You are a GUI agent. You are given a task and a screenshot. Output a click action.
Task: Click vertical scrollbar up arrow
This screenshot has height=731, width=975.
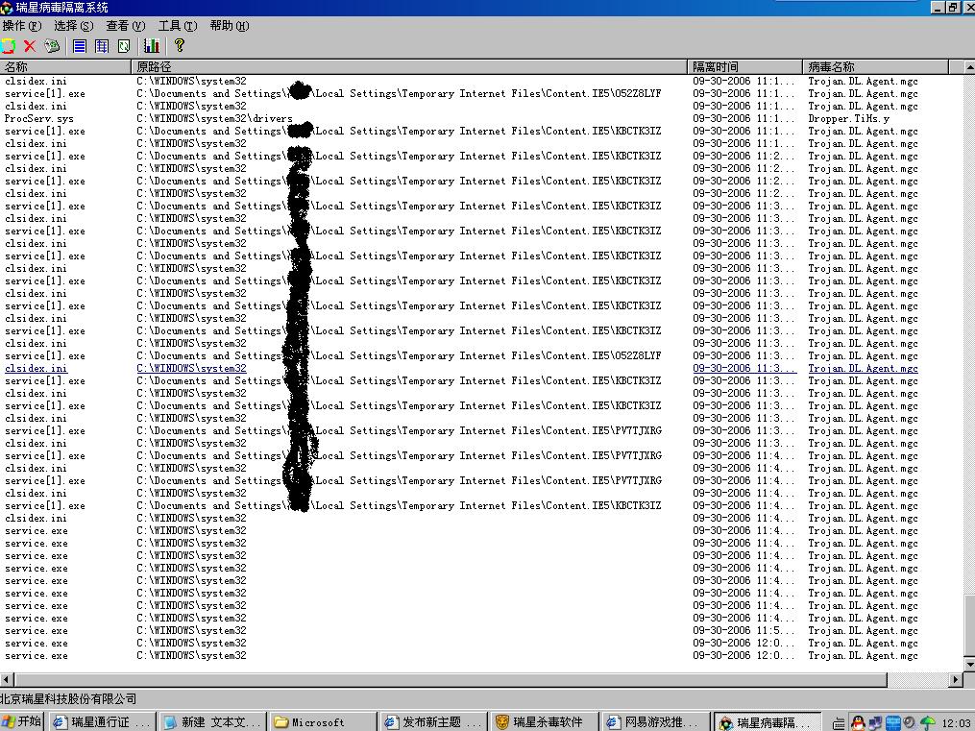[x=969, y=66]
